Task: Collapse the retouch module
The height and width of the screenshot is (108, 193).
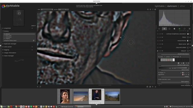Action: [x=183, y=51]
